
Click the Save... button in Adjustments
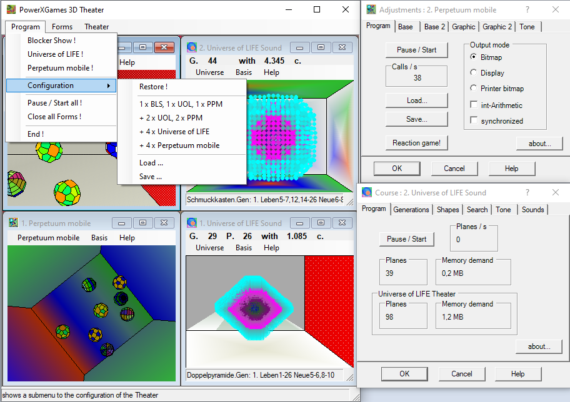point(417,119)
